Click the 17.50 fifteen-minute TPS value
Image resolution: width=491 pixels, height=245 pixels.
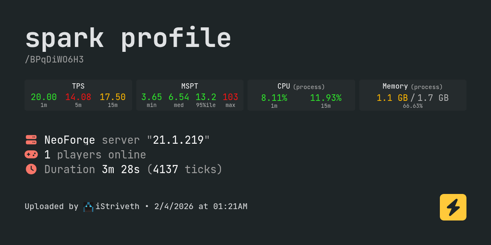113,97
